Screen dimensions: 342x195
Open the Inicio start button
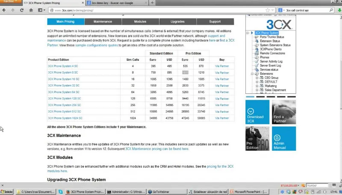6,192
